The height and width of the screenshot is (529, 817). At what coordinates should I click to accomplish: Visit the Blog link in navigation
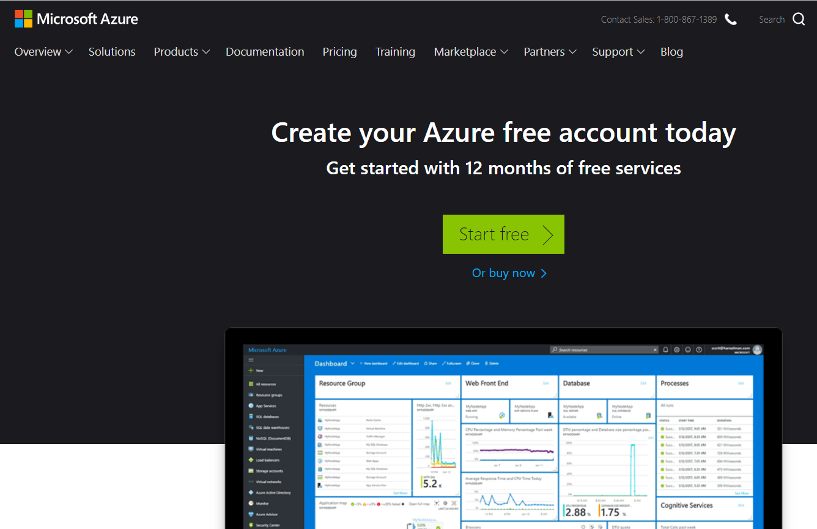(x=671, y=52)
